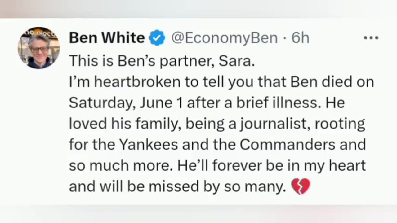Open Ben White's profile picture
Image resolution: width=397 pixels, height=223 pixels.
(x=39, y=48)
